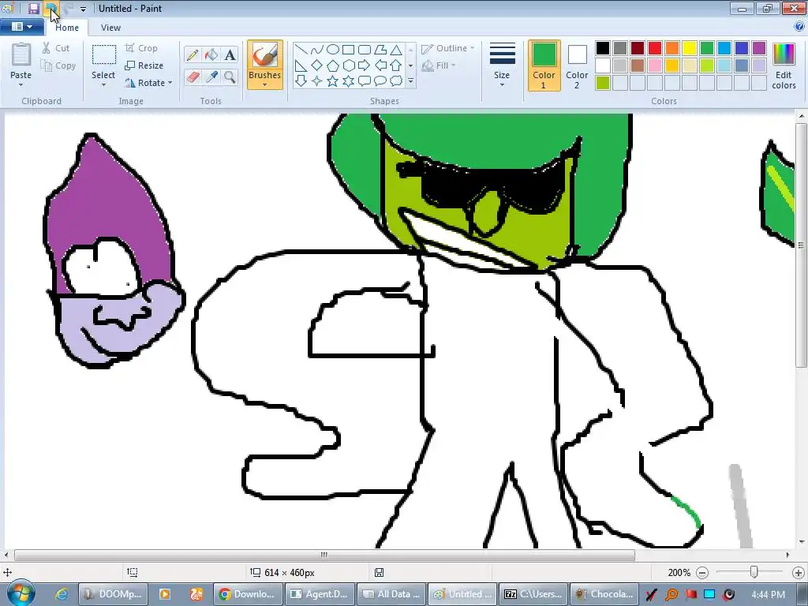Choose the Oval callout shape
The width and height of the screenshot is (808, 606).
380,81
